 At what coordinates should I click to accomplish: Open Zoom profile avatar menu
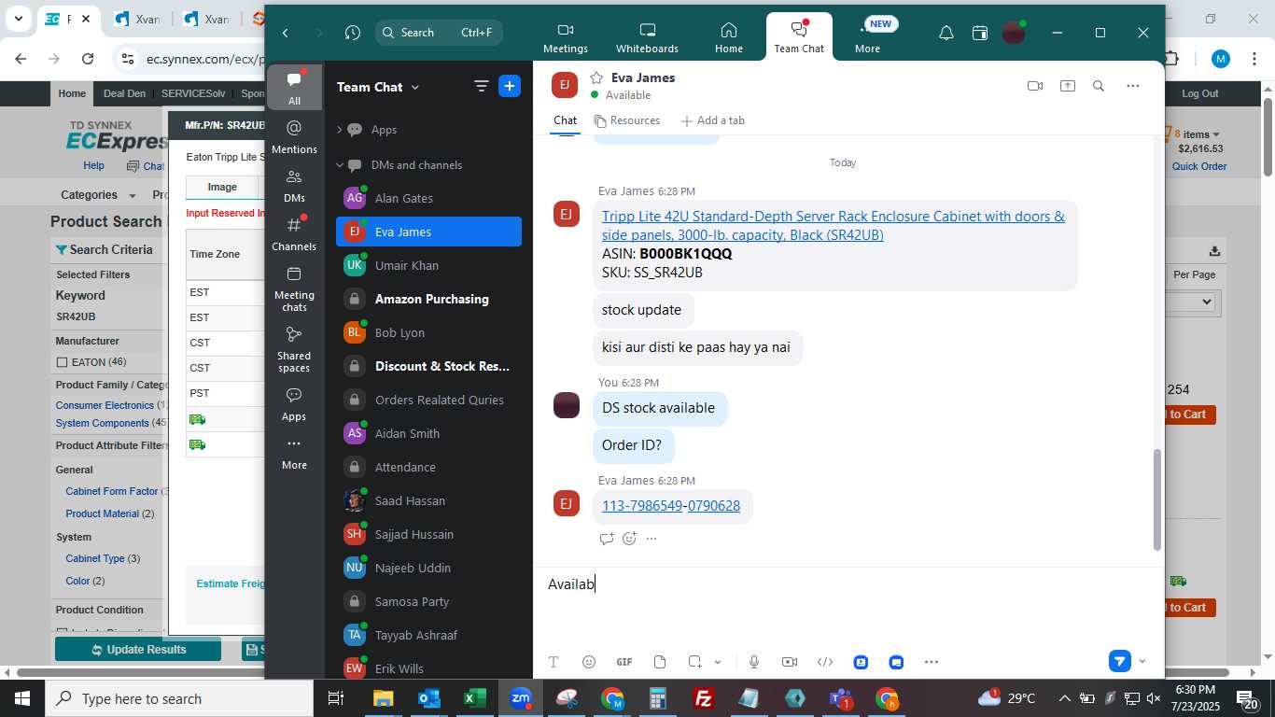(1014, 33)
